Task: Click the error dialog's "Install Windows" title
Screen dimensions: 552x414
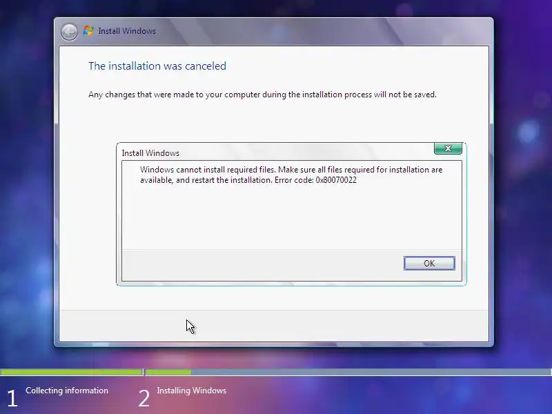Action: tap(150, 153)
